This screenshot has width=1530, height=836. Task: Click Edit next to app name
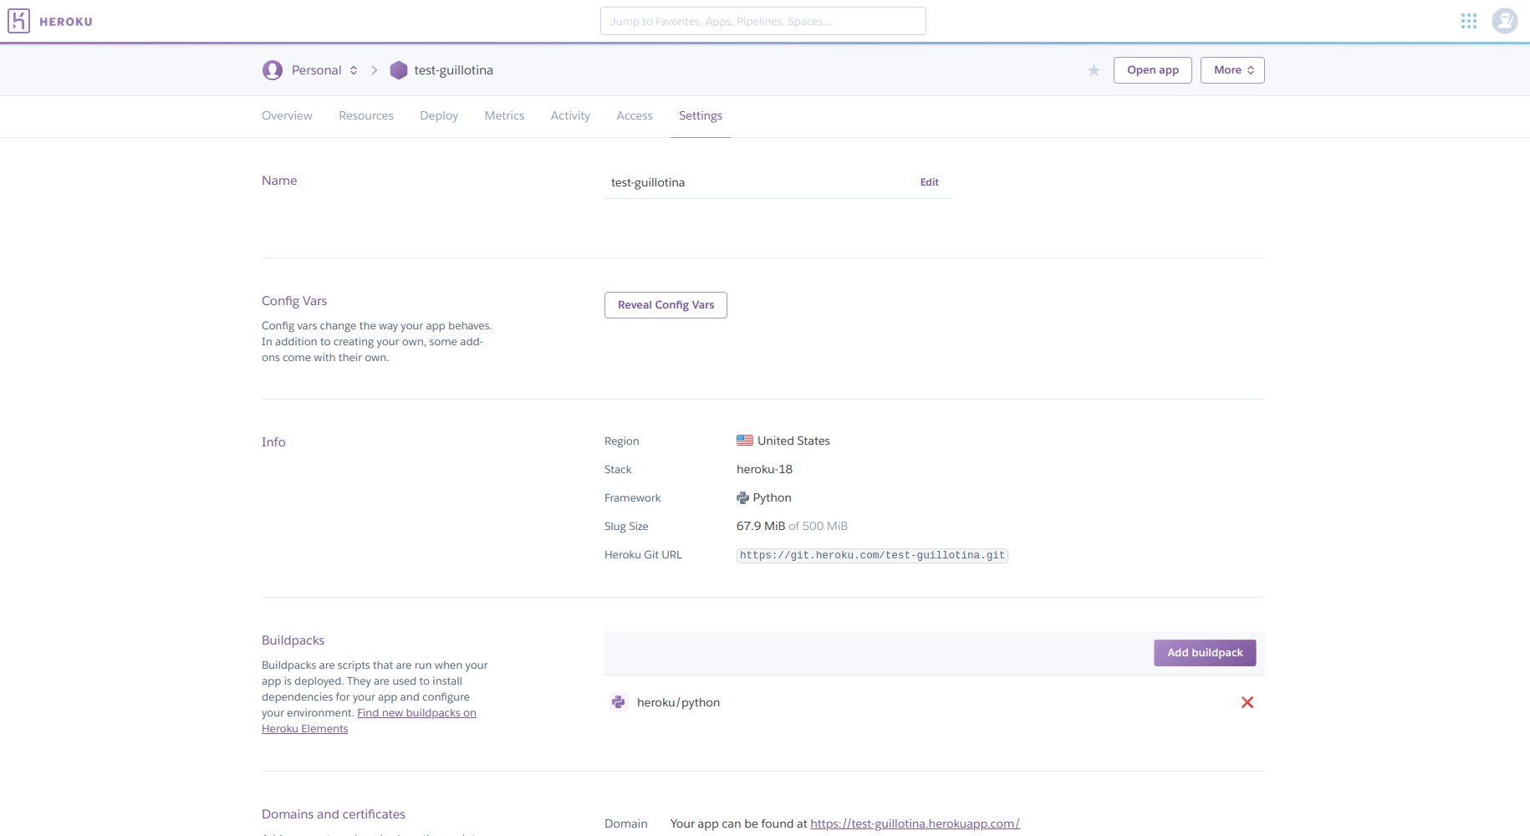[930, 182]
